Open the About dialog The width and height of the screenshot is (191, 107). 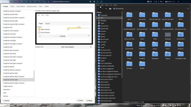[x=6, y=100]
